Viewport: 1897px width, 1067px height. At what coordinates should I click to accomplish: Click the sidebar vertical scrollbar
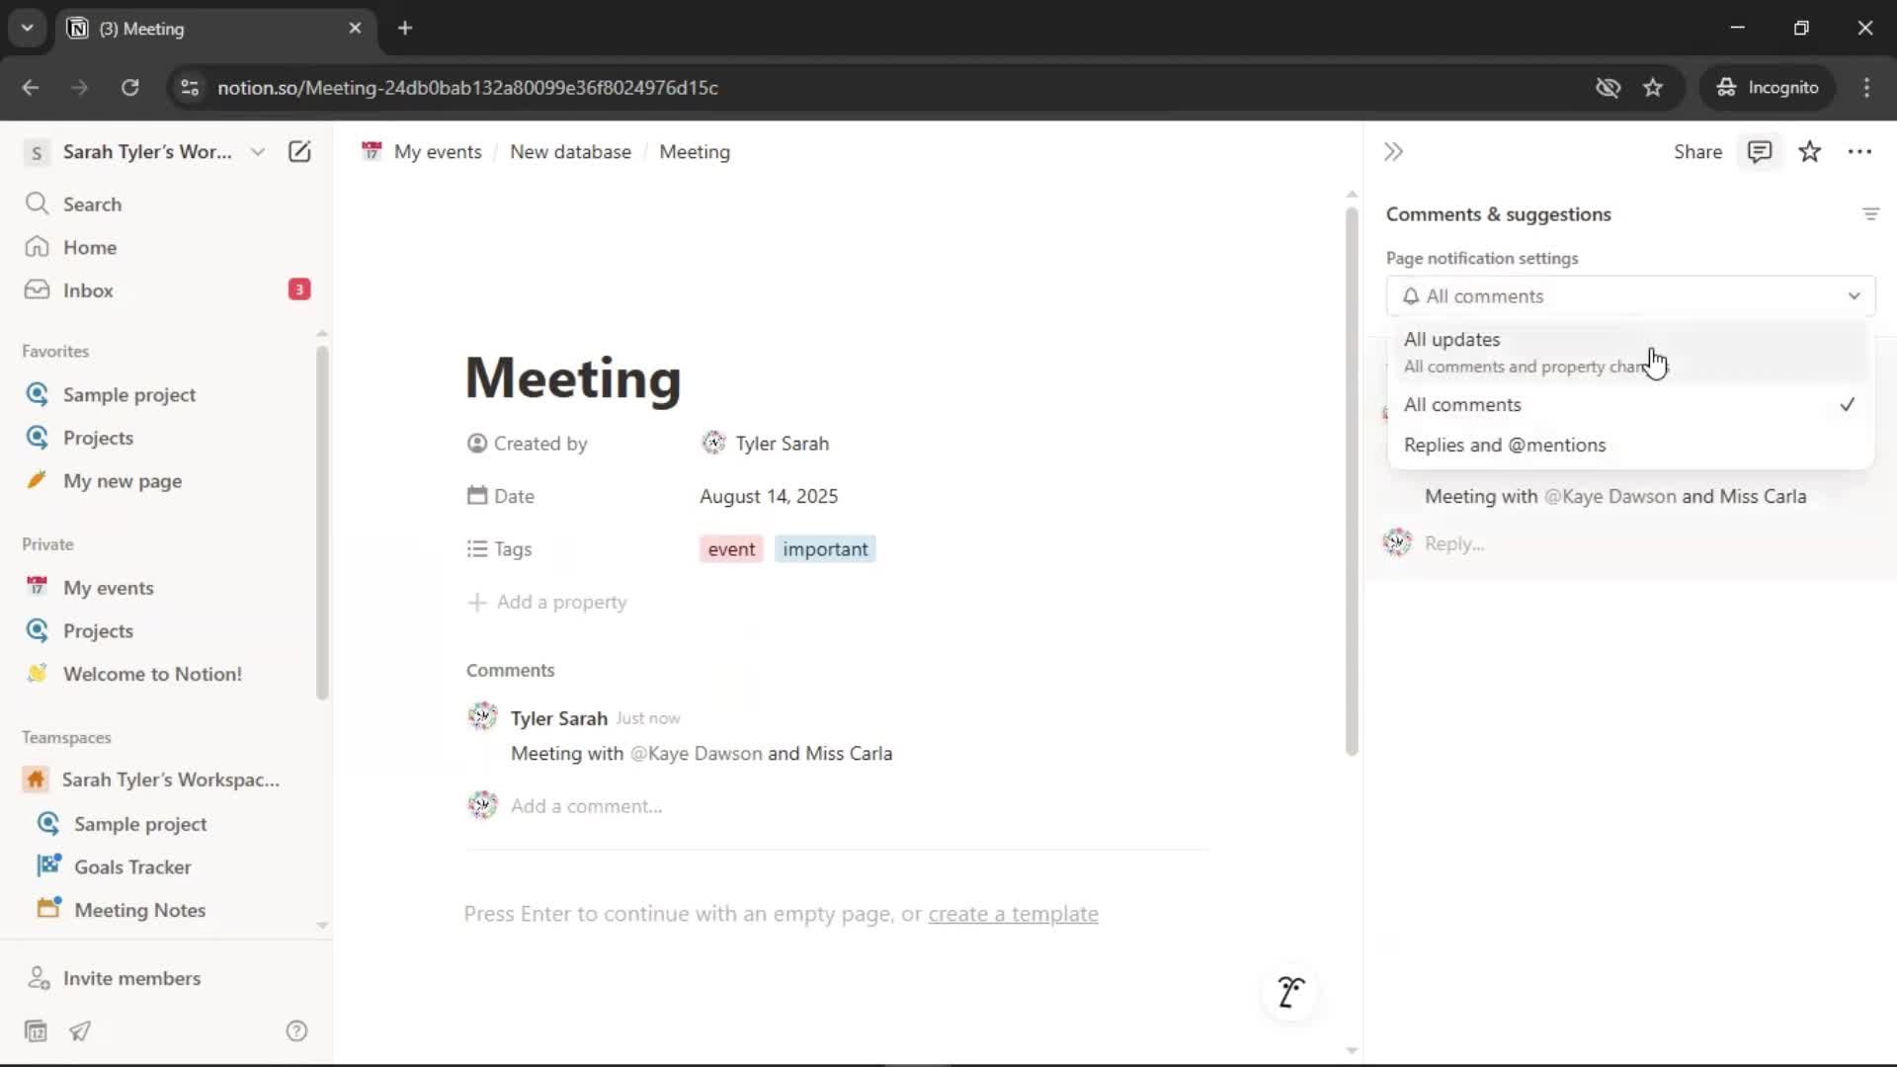(322, 522)
